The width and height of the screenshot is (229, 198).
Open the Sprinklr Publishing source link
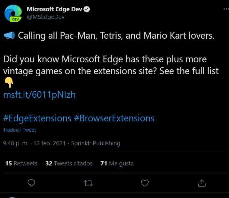pos(96,143)
